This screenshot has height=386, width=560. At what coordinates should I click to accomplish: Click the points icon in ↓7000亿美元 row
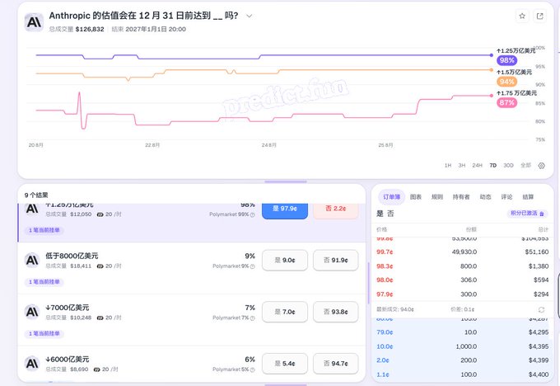(x=100, y=318)
